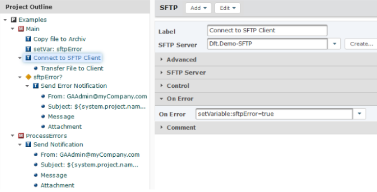Click the task icon beside Send Error Notification

36,86
